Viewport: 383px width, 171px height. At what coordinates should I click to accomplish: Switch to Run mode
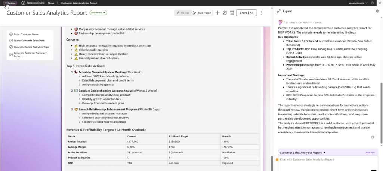[x=202, y=13]
